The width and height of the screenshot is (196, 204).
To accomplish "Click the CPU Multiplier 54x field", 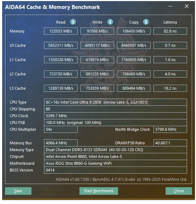I will point(61,129).
